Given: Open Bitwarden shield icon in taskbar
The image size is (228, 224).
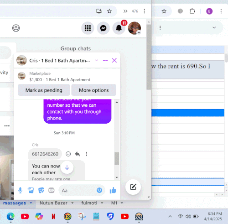Looking at the screenshot, I should point(110,216).
